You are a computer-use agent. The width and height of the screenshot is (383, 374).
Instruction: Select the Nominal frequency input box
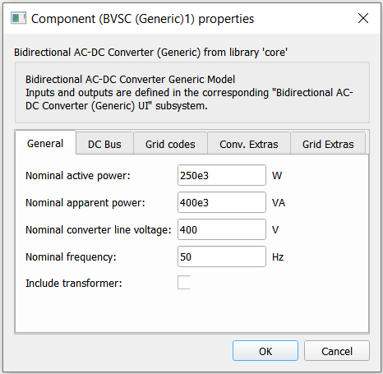222,256
